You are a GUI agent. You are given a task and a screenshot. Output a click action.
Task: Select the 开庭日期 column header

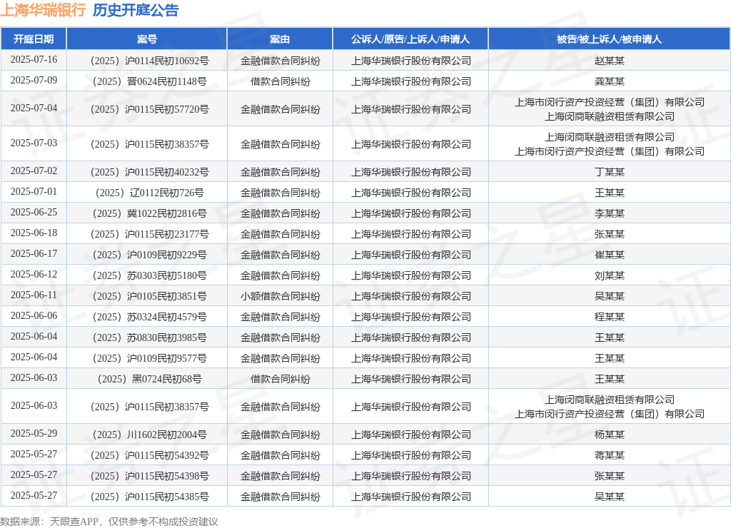pos(34,39)
